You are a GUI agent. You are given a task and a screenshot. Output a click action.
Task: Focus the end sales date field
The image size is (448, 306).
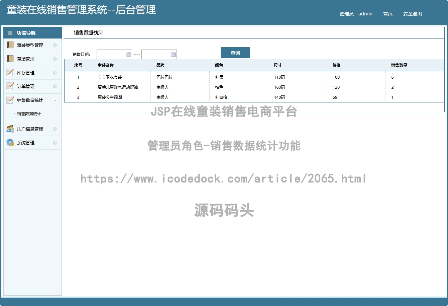(159, 54)
